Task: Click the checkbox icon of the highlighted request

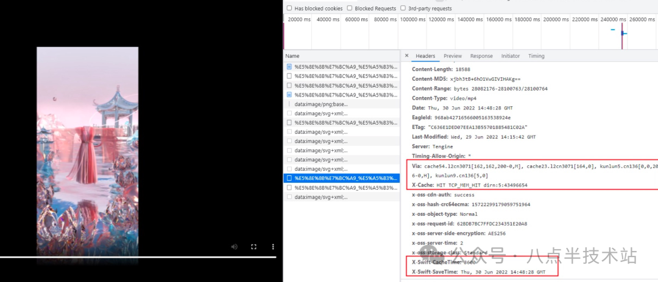Action: tap(289, 178)
